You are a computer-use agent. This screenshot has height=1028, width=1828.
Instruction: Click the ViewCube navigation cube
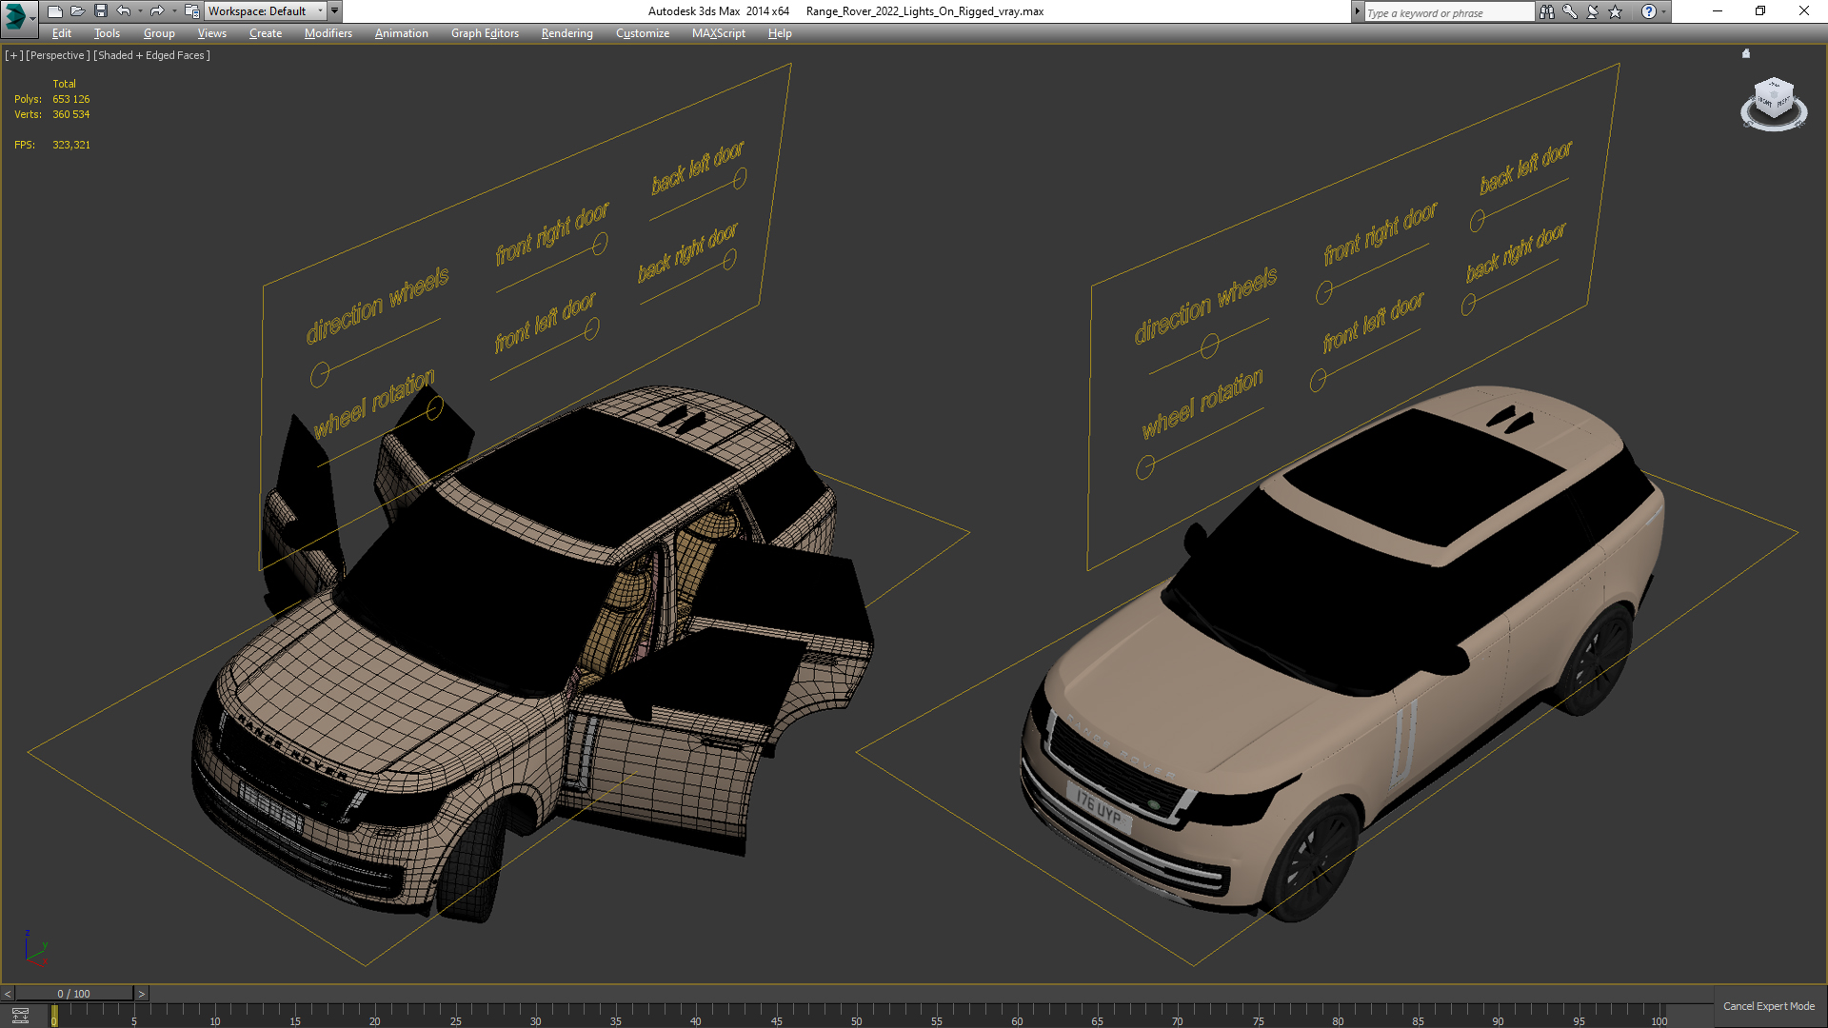pyautogui.click(x=1774, y=98)
